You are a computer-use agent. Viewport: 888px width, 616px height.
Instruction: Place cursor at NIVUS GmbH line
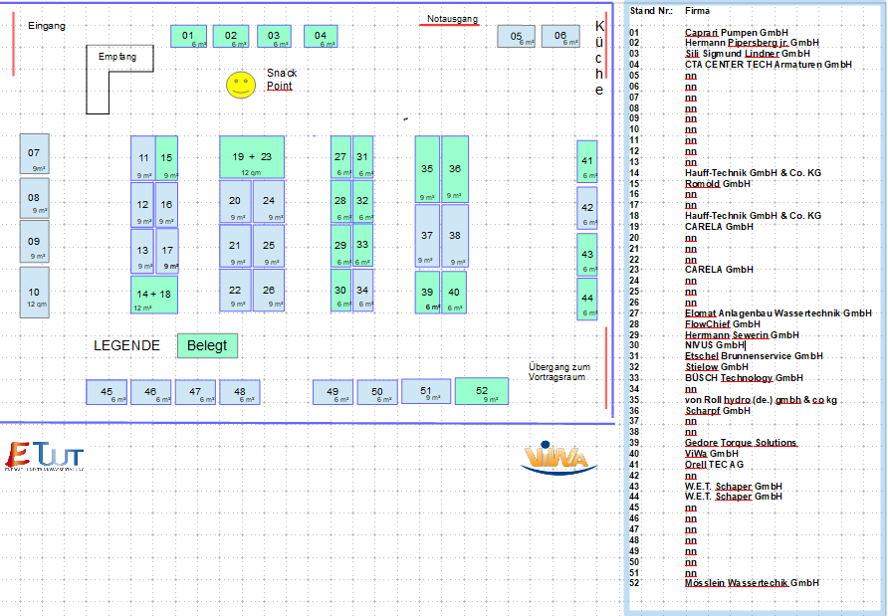[x=715, y=345]
